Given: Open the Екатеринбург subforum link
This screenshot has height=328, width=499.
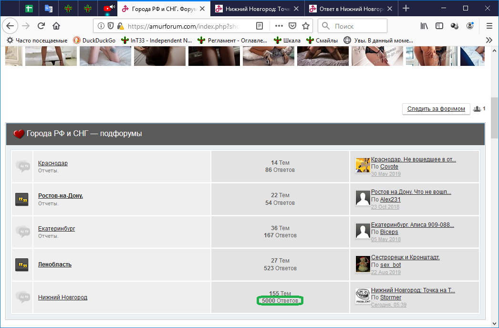Looking at the screenshot, I should [x=56, y=228].
